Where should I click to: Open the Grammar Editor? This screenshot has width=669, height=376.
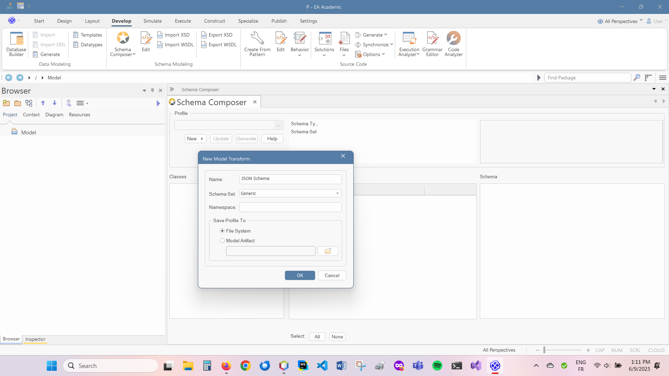(x=432, y=44)
